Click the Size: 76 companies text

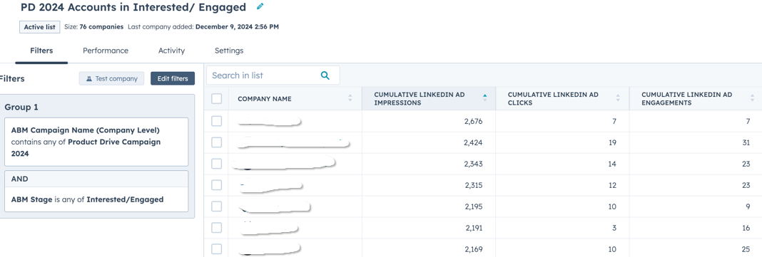(x=93, y=27)
